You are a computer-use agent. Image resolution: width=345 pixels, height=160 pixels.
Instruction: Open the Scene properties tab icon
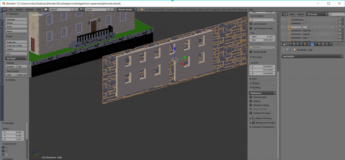coord(298,44)
